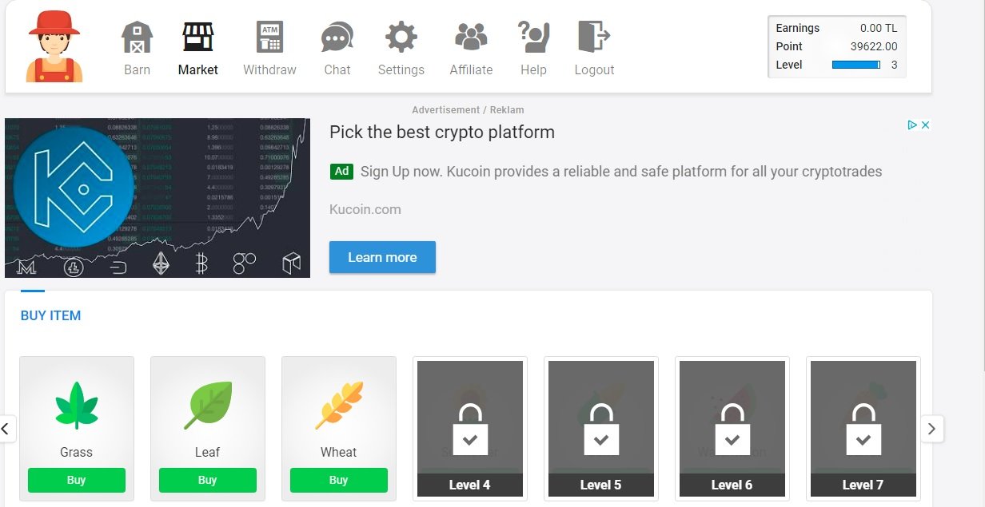
Task: Click the Chat menu label
Action: pyautogui.click(x=337, y=69)
